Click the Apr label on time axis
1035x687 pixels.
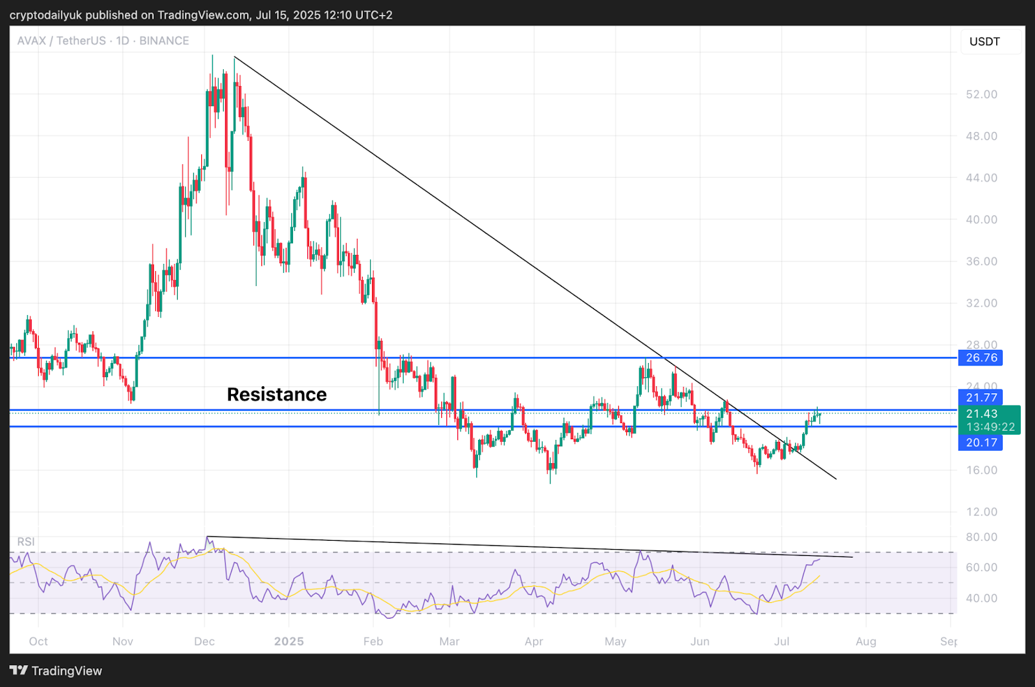point(534,641)
